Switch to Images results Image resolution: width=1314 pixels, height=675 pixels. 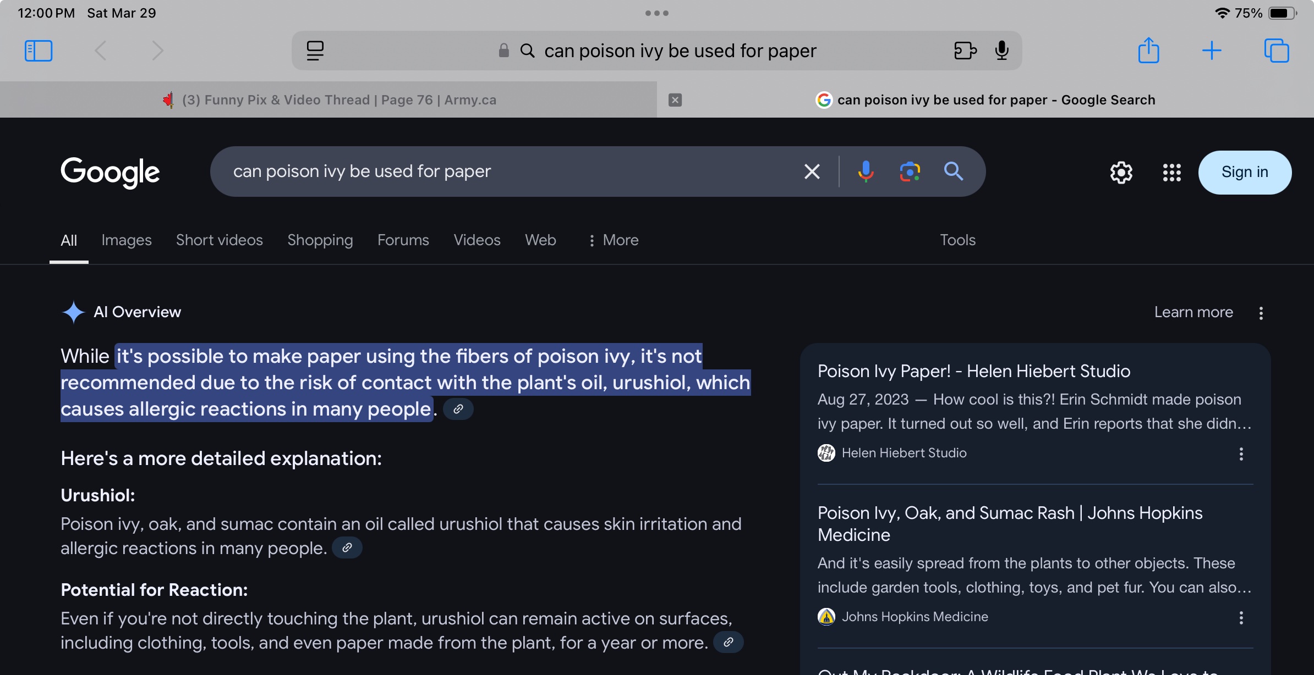(x=127, y=240)
